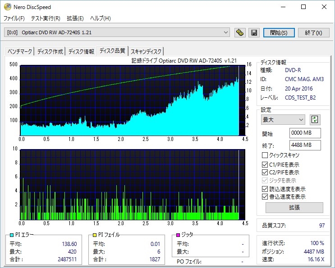Image resolution: width=335 pixels, height=268 pixels.
Task: Toggle the C2/PIFを表示 checkbox
Action: click(265, 172)
